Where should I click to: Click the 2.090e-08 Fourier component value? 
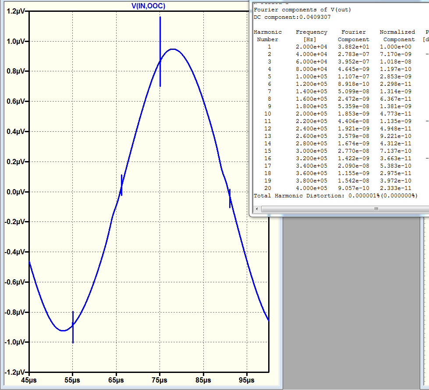click(x=354, y=166)
